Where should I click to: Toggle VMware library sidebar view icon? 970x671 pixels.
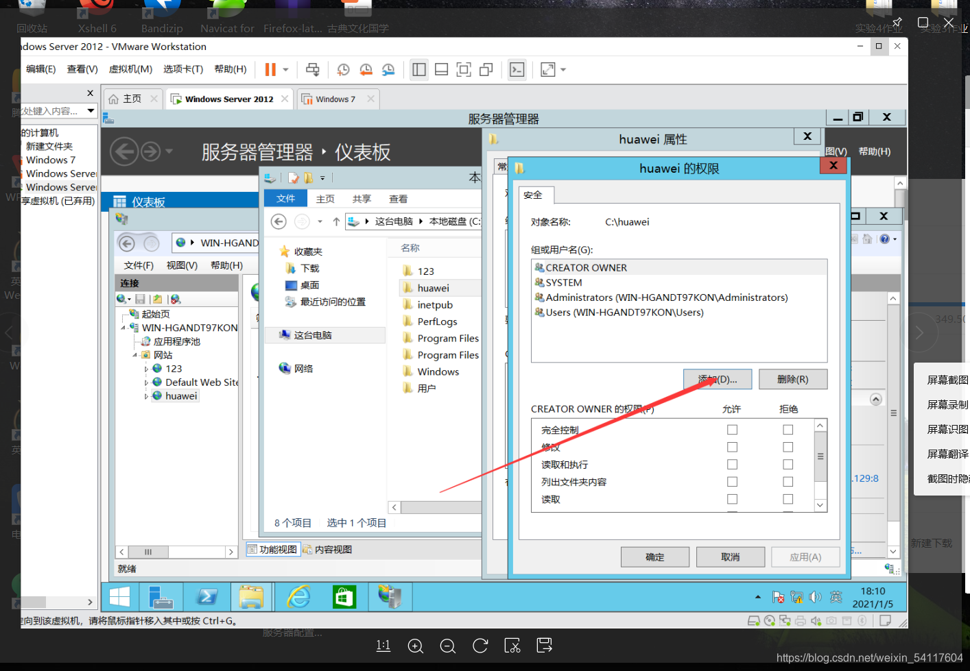(419, 69)
